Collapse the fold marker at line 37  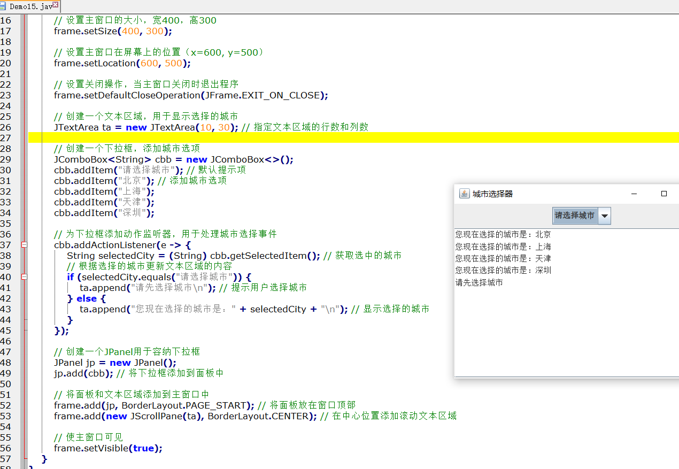(24, 245)
